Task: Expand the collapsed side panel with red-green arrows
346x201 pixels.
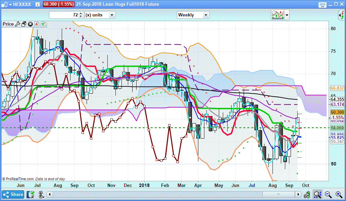Action: (x=341, y=15)
